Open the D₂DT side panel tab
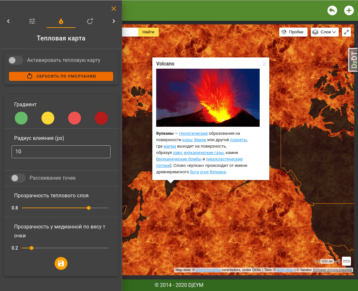The image size is (358, 291). point(353,60)
